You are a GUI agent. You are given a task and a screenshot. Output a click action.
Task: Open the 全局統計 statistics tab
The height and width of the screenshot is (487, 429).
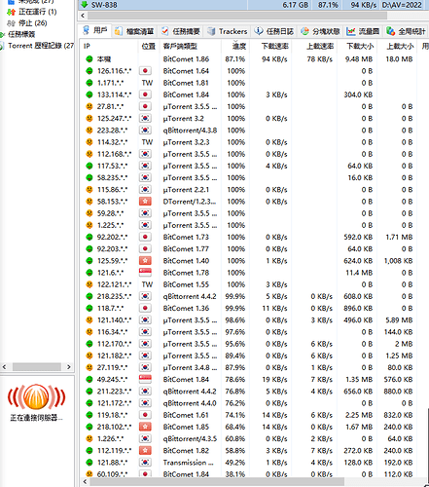406,31
